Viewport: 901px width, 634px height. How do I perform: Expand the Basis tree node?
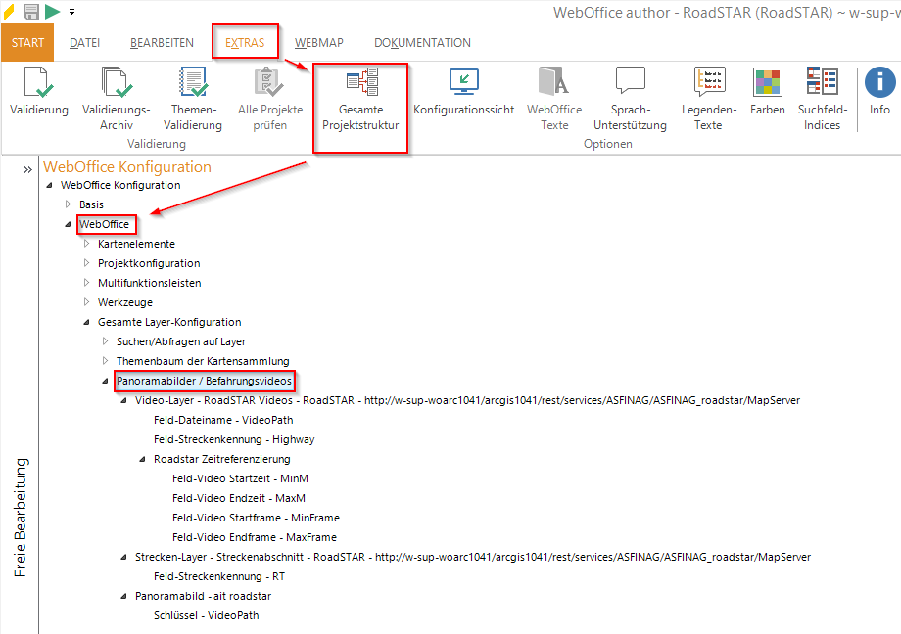pyautogui.click(x=69, y=204)
